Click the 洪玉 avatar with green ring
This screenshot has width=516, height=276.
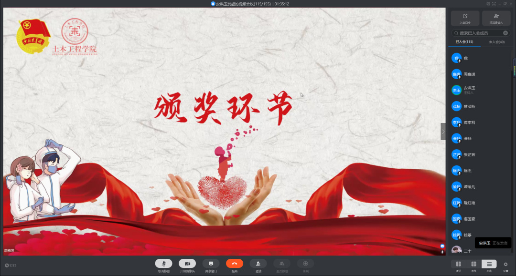coord(456,90)
